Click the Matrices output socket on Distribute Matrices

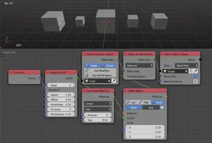114,96
